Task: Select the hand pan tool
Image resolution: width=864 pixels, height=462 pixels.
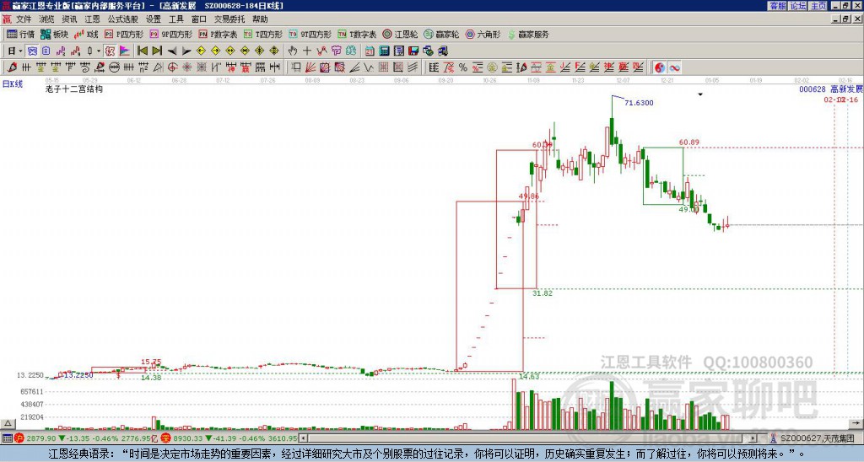Action: [293, 51]
